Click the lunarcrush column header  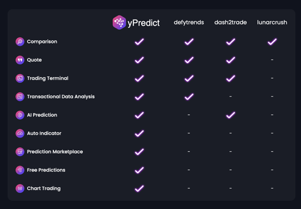(x=272, y=22)
